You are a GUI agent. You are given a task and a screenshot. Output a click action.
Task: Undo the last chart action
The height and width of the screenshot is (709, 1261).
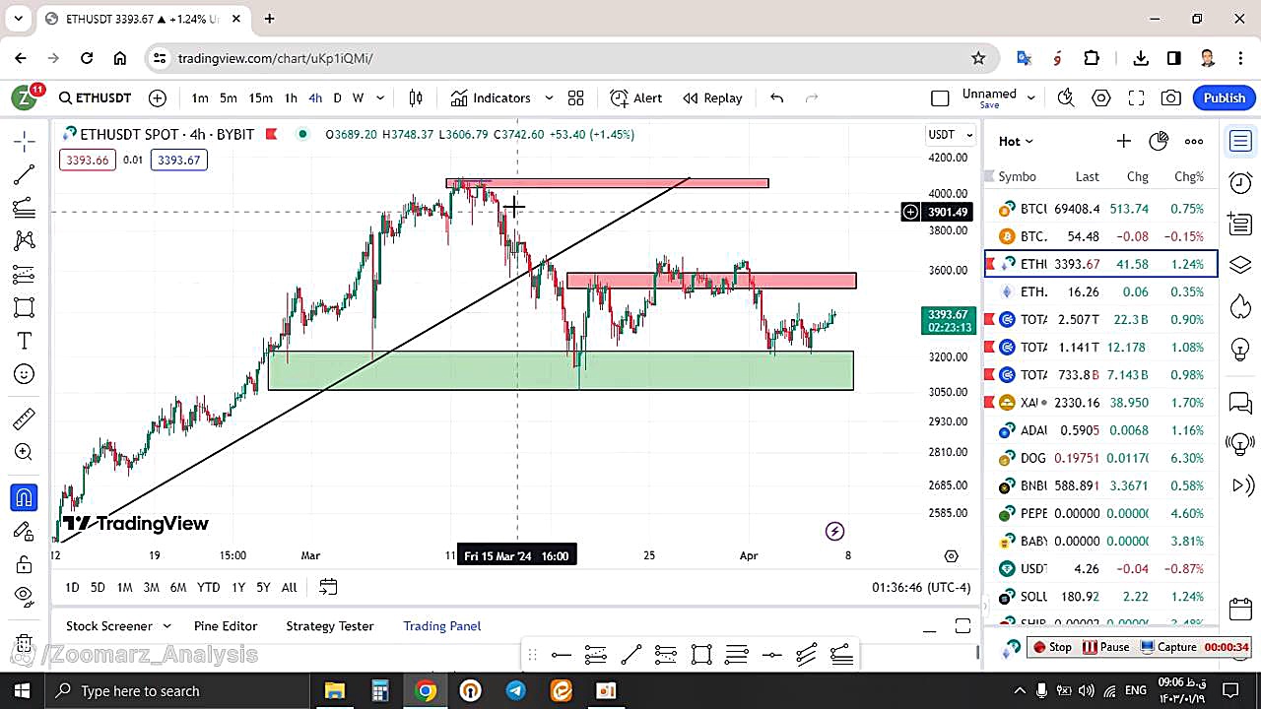tap(776, 97)
